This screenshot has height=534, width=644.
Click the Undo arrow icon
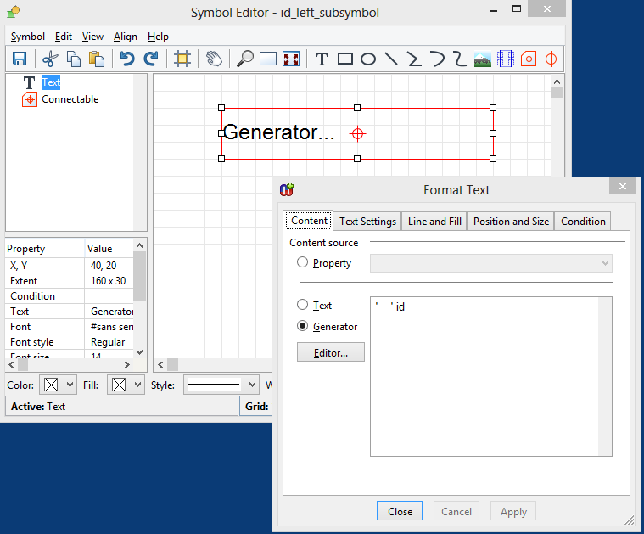click(127, 59)
